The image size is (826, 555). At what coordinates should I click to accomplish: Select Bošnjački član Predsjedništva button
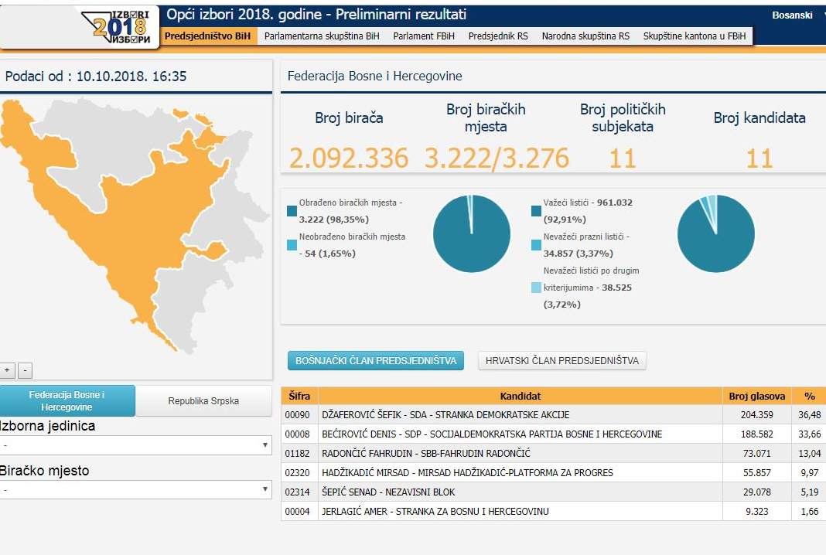click(x=375, y=361)
